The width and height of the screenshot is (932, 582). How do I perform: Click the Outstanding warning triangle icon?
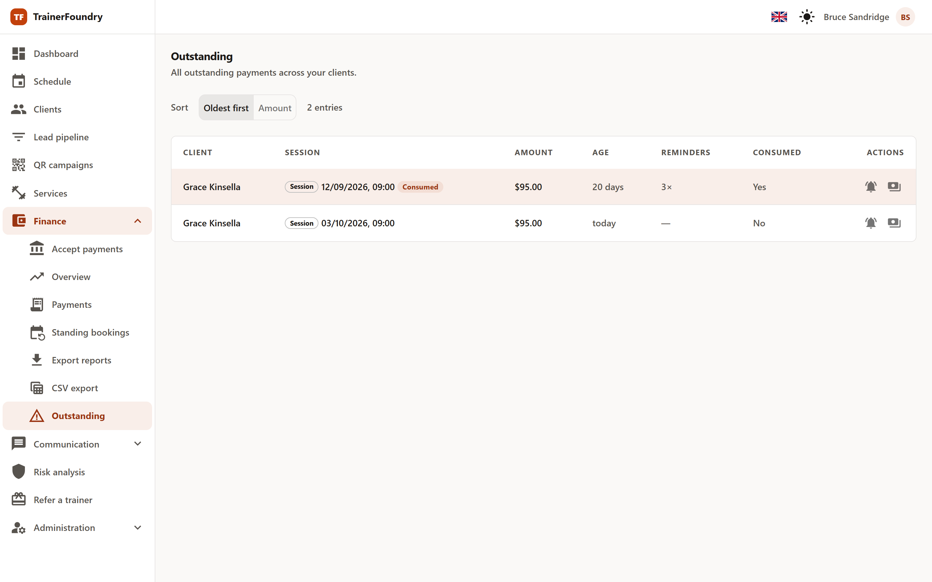(x=37, y=416)
